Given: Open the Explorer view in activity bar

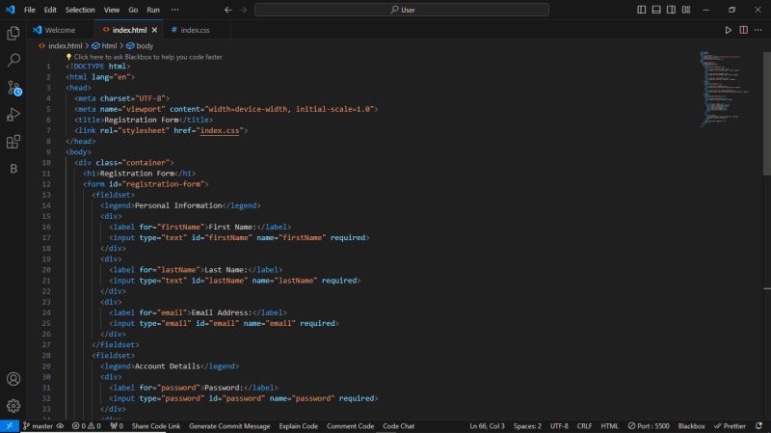Looking at the screenshot, I should click(13, 33).
